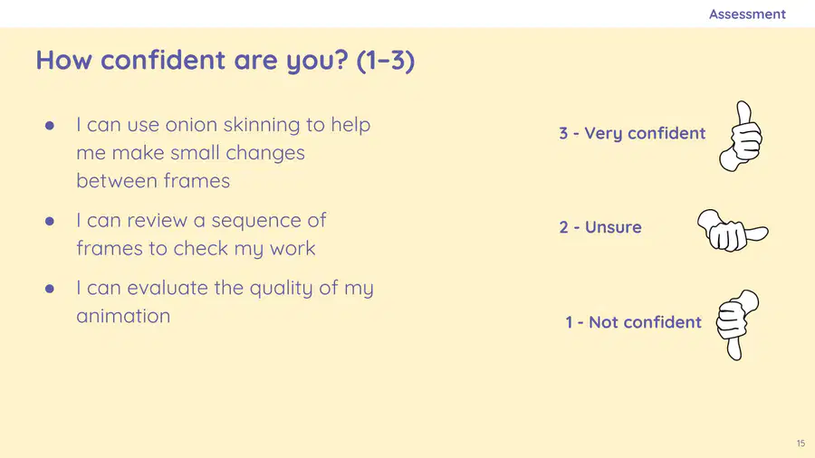This screenshot has width=815, height=458.
Task: Click the sideways thumb hand icon
Action: pos(733,231)
